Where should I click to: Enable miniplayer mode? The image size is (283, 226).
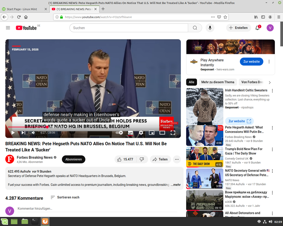click(x=152, y=133)
